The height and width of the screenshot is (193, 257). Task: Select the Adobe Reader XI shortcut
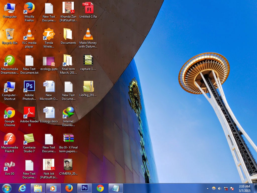[x=29, y=117]
